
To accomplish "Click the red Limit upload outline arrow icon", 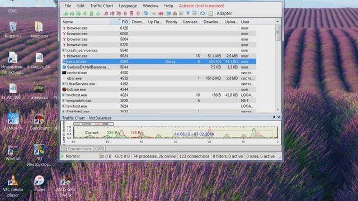I will [138, 13].
